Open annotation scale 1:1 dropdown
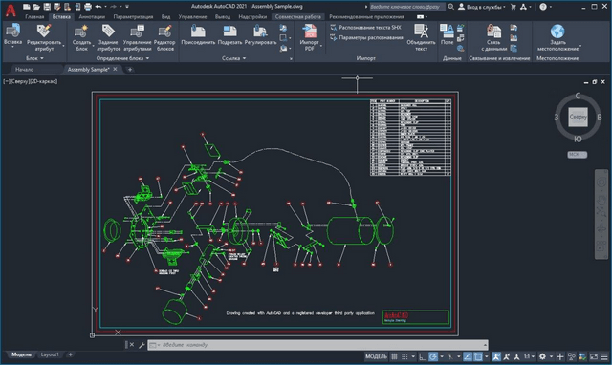Image resolution: width=612 pixels, height=365 pixels. point(529,356)
